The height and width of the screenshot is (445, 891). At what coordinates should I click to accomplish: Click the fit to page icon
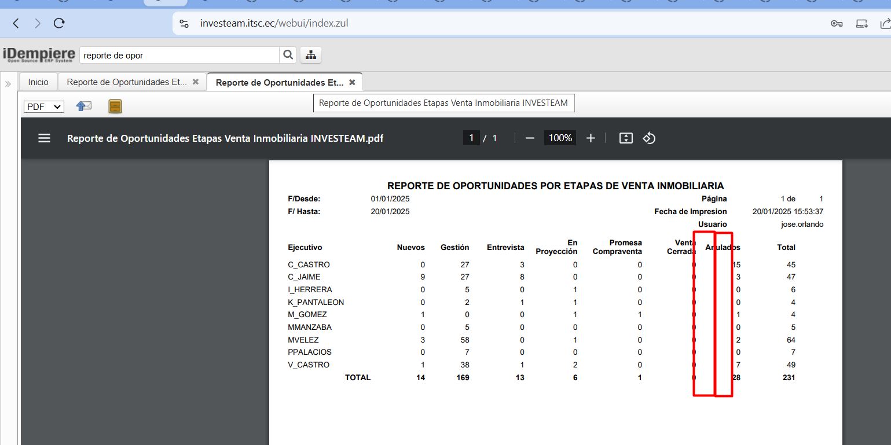[625, 138]
